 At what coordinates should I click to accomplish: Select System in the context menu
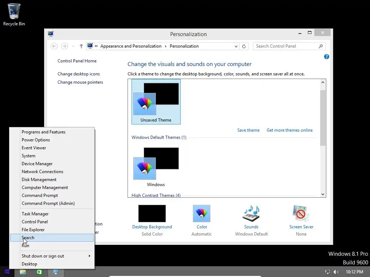coord(52,156)
